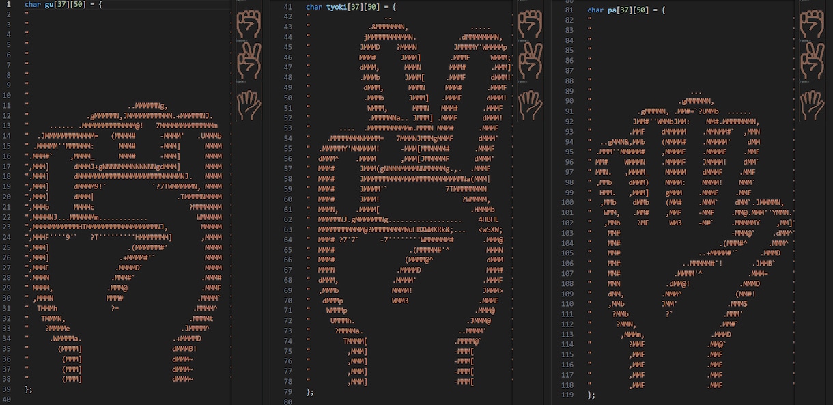This screenshot has width=833, height=405.
Task: Place cursor on 'char pa[37][50] = {' declaration
Action: coord(626,10)
